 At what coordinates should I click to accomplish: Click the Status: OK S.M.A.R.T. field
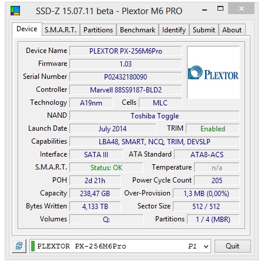[x=106, y=168]
